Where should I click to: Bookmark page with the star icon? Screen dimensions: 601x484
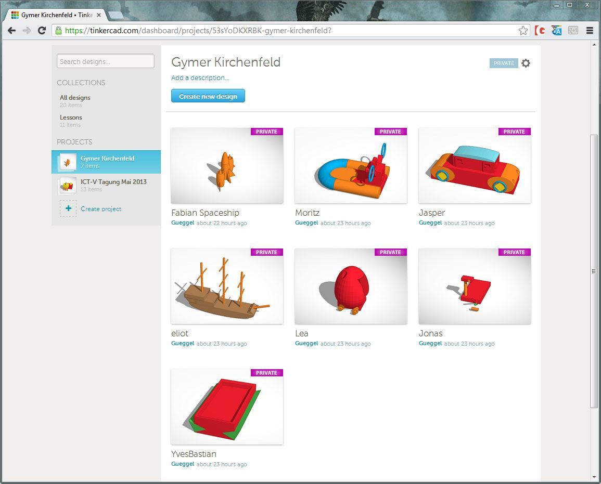point(523,31)
